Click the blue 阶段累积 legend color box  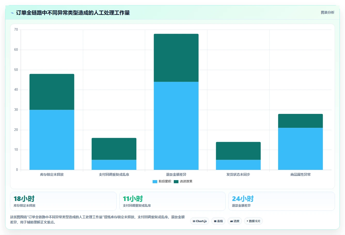(155, 182)
